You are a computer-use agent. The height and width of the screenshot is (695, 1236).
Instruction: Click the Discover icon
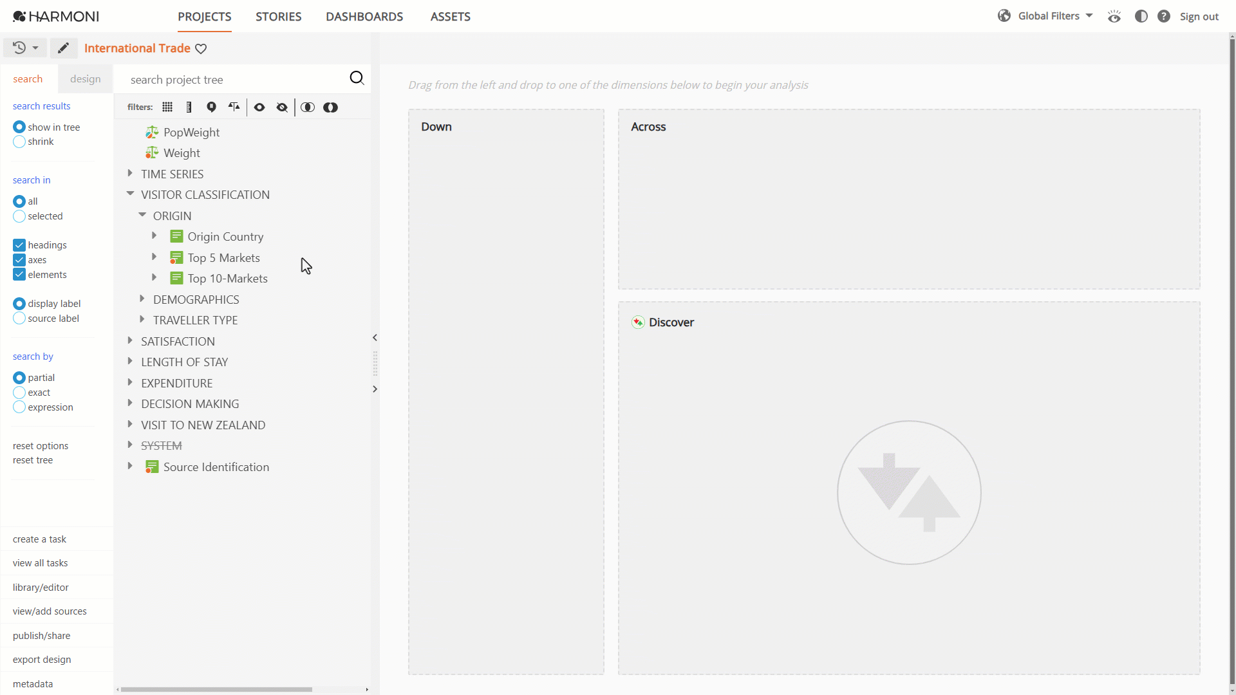click(x=638, y=322)
